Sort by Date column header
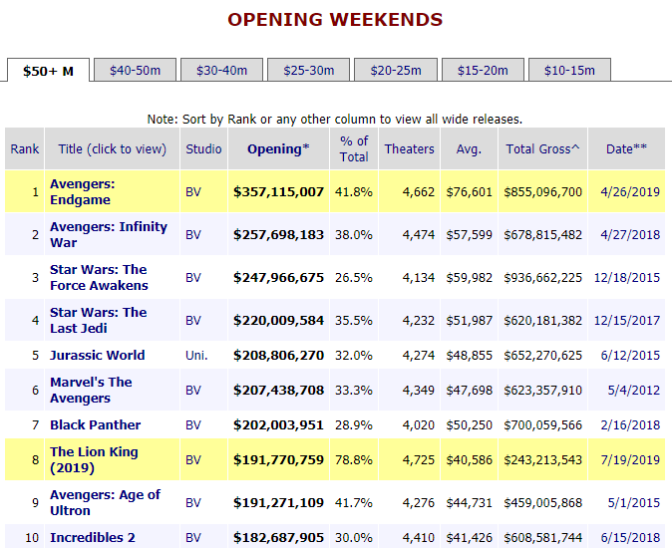The width and height of the screenshot is (672, 548). (x=626, y=149)
